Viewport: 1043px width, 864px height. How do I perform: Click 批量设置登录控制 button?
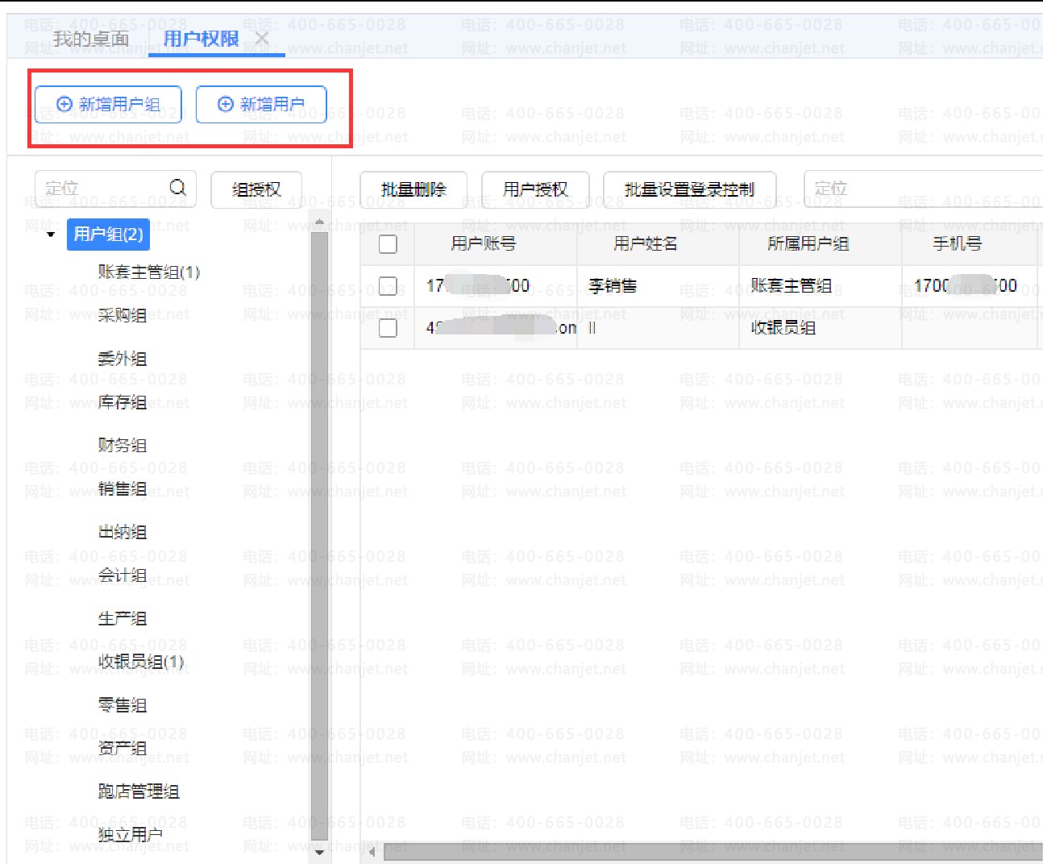(x=690, y=189)
